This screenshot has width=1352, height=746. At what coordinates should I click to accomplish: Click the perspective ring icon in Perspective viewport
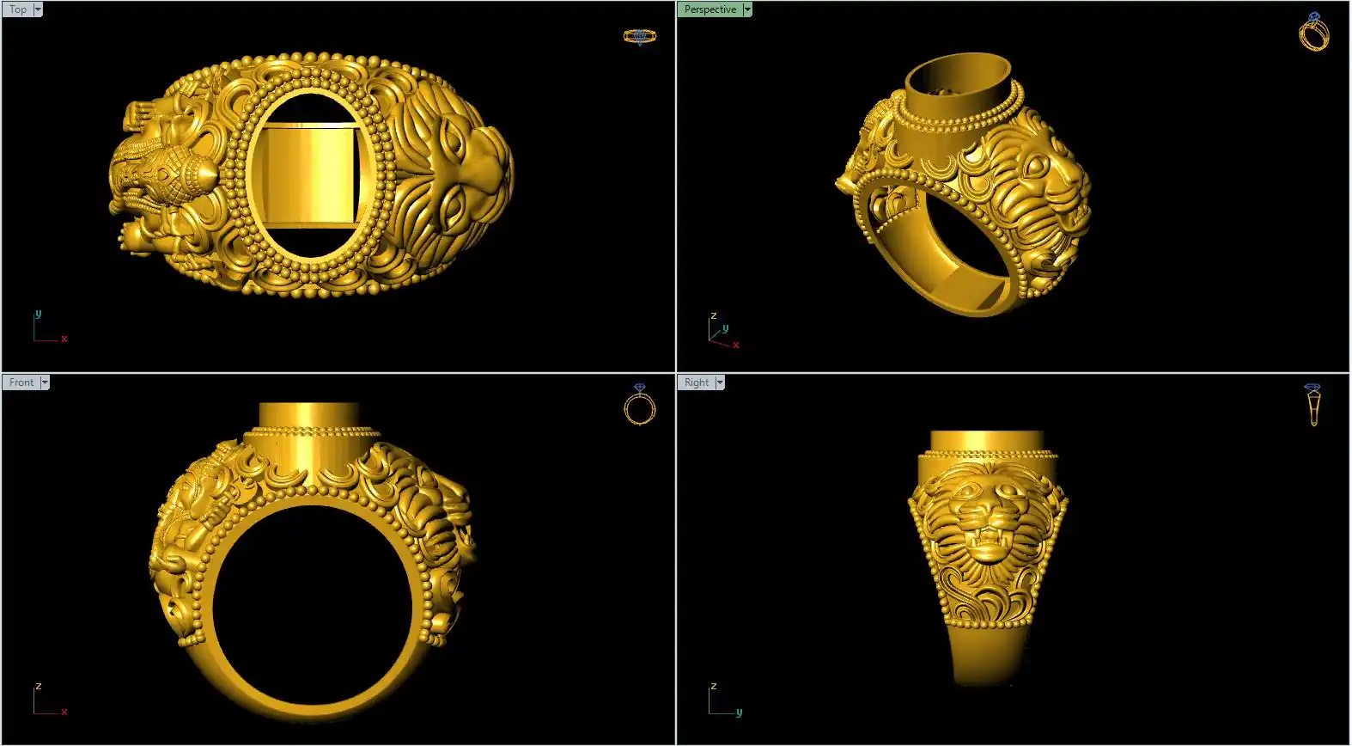[1313, 32]
